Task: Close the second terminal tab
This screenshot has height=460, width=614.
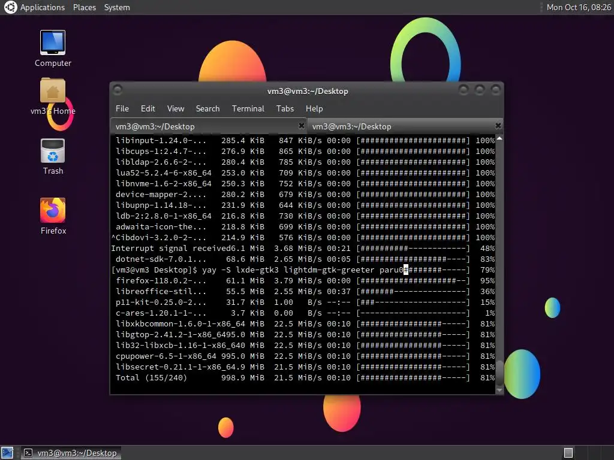Action: pos(498,126)
